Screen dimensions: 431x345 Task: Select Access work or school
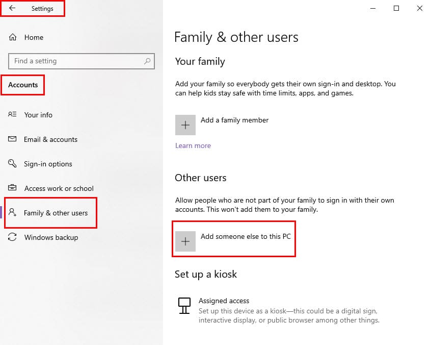59,189
